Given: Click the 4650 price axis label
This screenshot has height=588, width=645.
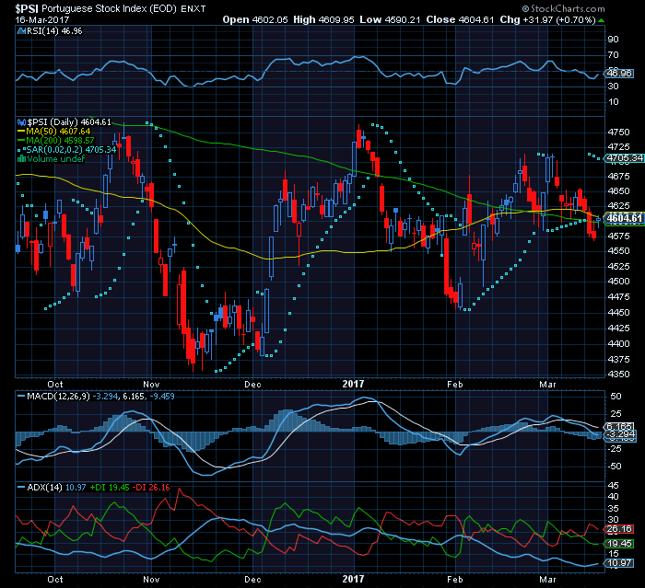Looking at the screenshot, I should (x=618, y=191).
